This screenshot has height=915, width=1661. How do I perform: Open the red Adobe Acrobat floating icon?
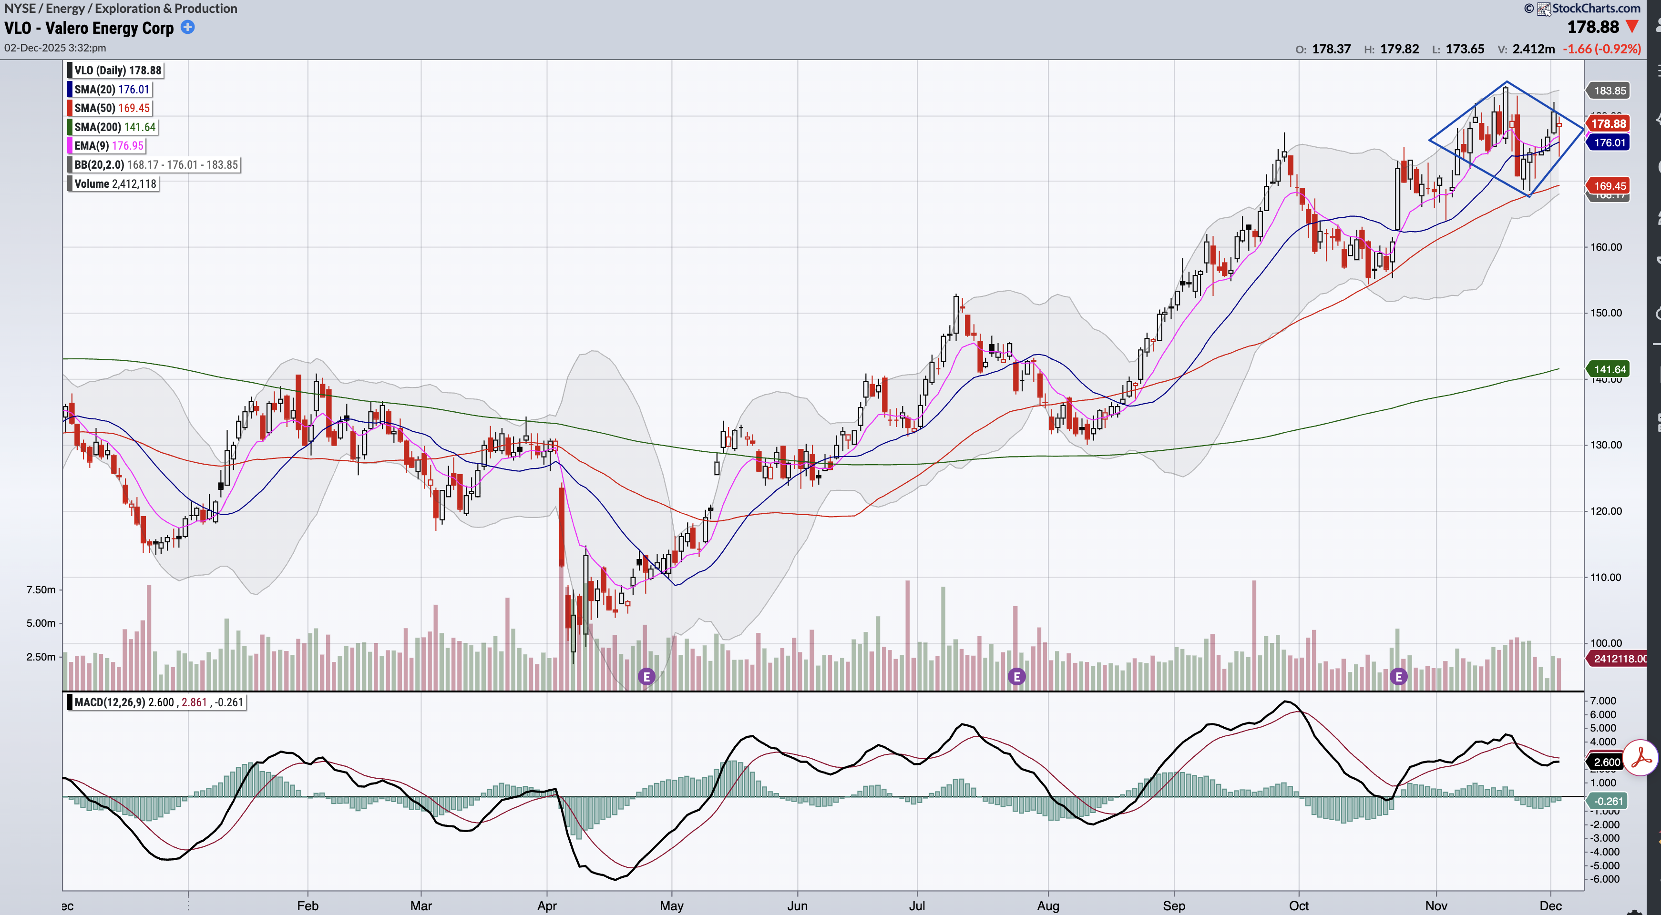coord(1640,758)
